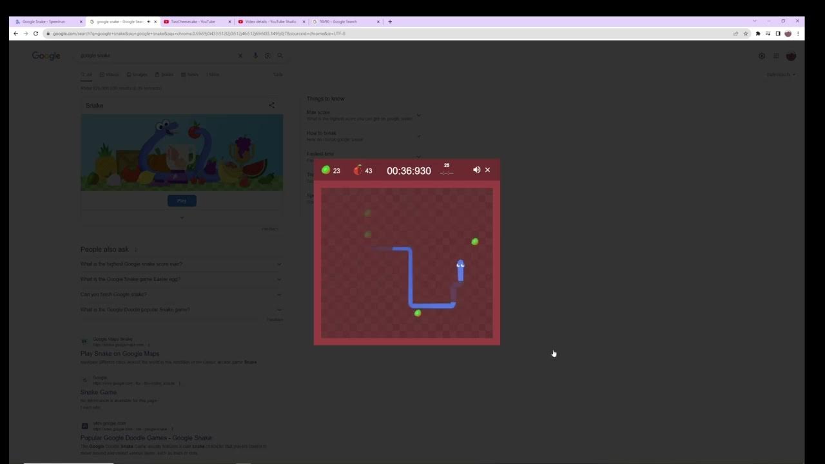Viewport: 825px width, 464px height.
Task: Submit search with magnifier icon
Action: (x=280, y=56)
